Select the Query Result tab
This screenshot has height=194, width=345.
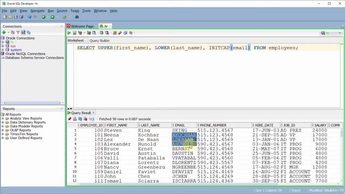(x=80, y=113)
